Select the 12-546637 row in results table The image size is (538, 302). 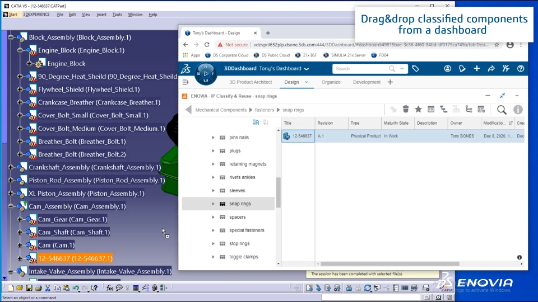[x=403, y=136]
